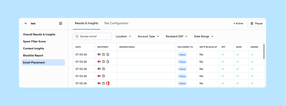The image size is (286, 106).
Task: Expand the Recipient ESP filter
Action: point(177,36)
